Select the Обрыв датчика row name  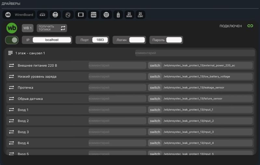tap(30, 98)
